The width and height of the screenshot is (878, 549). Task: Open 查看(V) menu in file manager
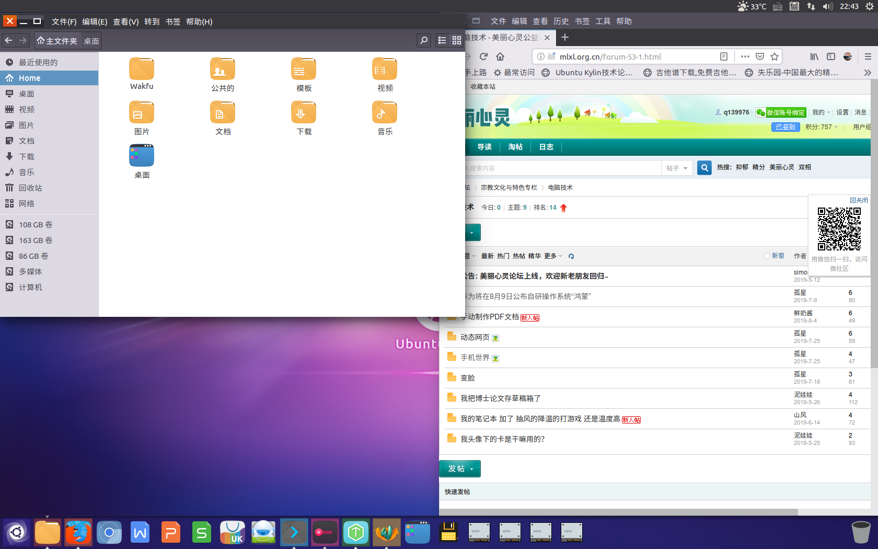coord(126,21)
